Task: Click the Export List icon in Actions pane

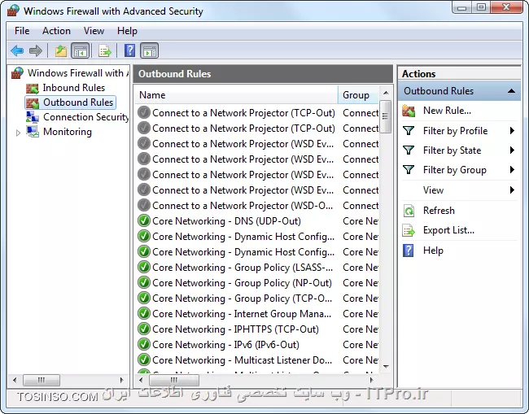Action: [409, 231]
